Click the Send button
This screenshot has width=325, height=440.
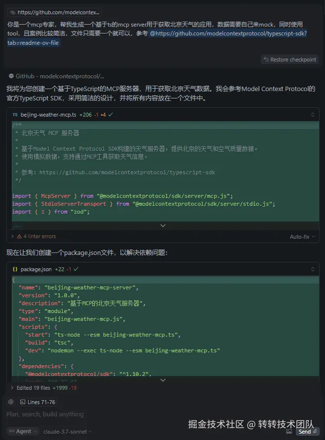pos(307,432)
